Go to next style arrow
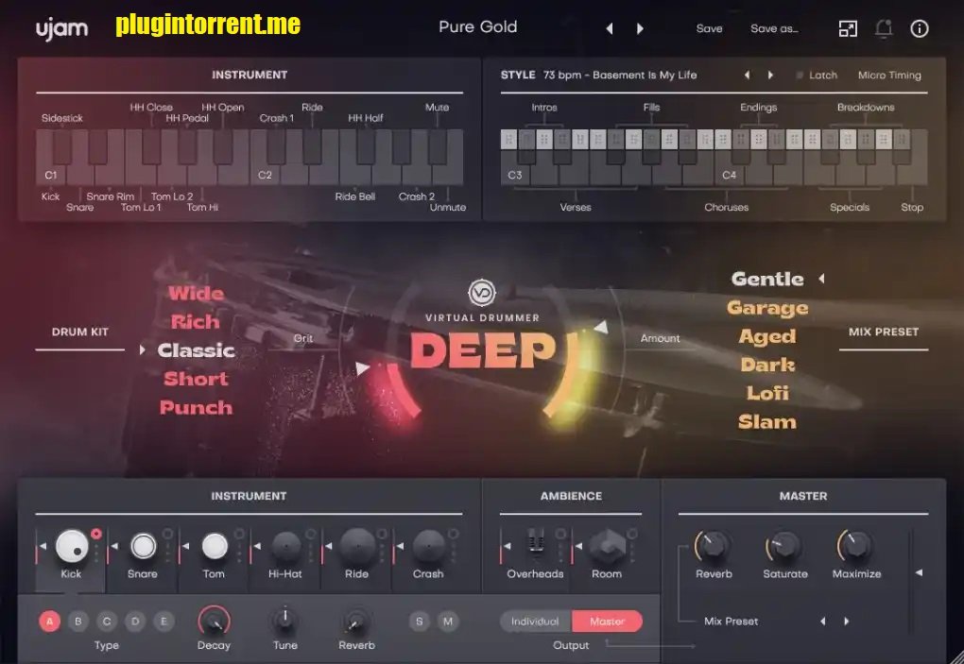 tap(770, 75)
